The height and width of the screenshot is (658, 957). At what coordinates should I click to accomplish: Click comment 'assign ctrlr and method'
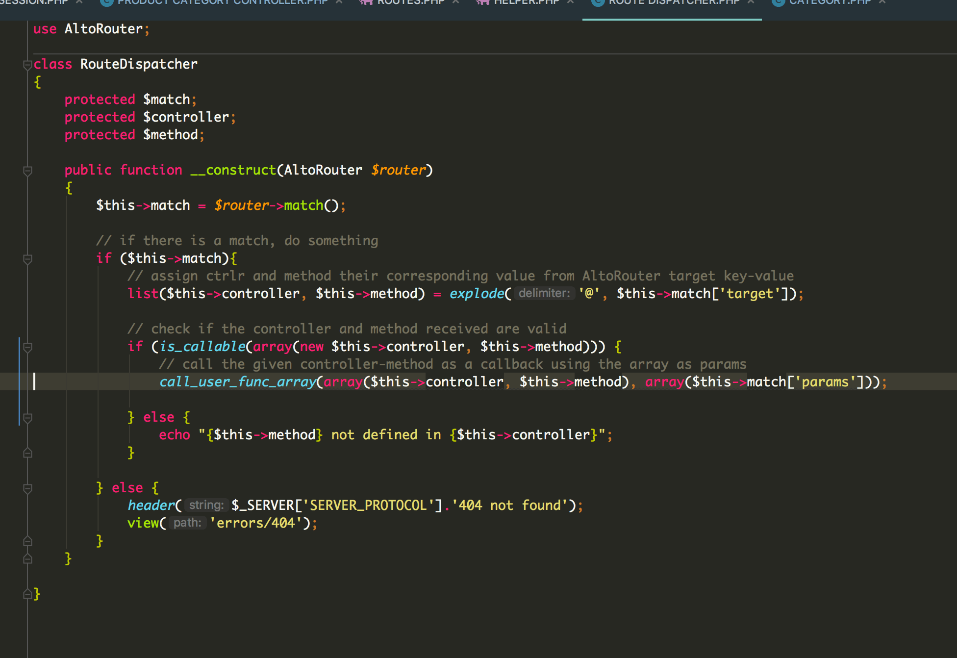click(x=460, y=276)
